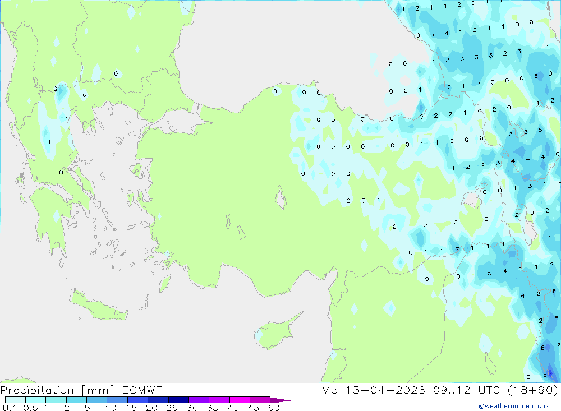561x411 pixels.
Task: Click the 40 to 45 mm magenta swatch
Action: pyautogui.click(x=240, y=400)
